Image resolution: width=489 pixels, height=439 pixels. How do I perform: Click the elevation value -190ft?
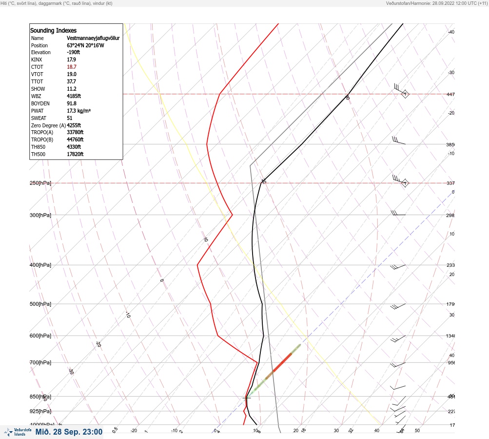(x=73, y=52)
